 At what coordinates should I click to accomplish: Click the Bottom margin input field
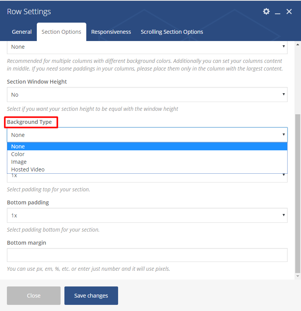(x=147, y=255)
